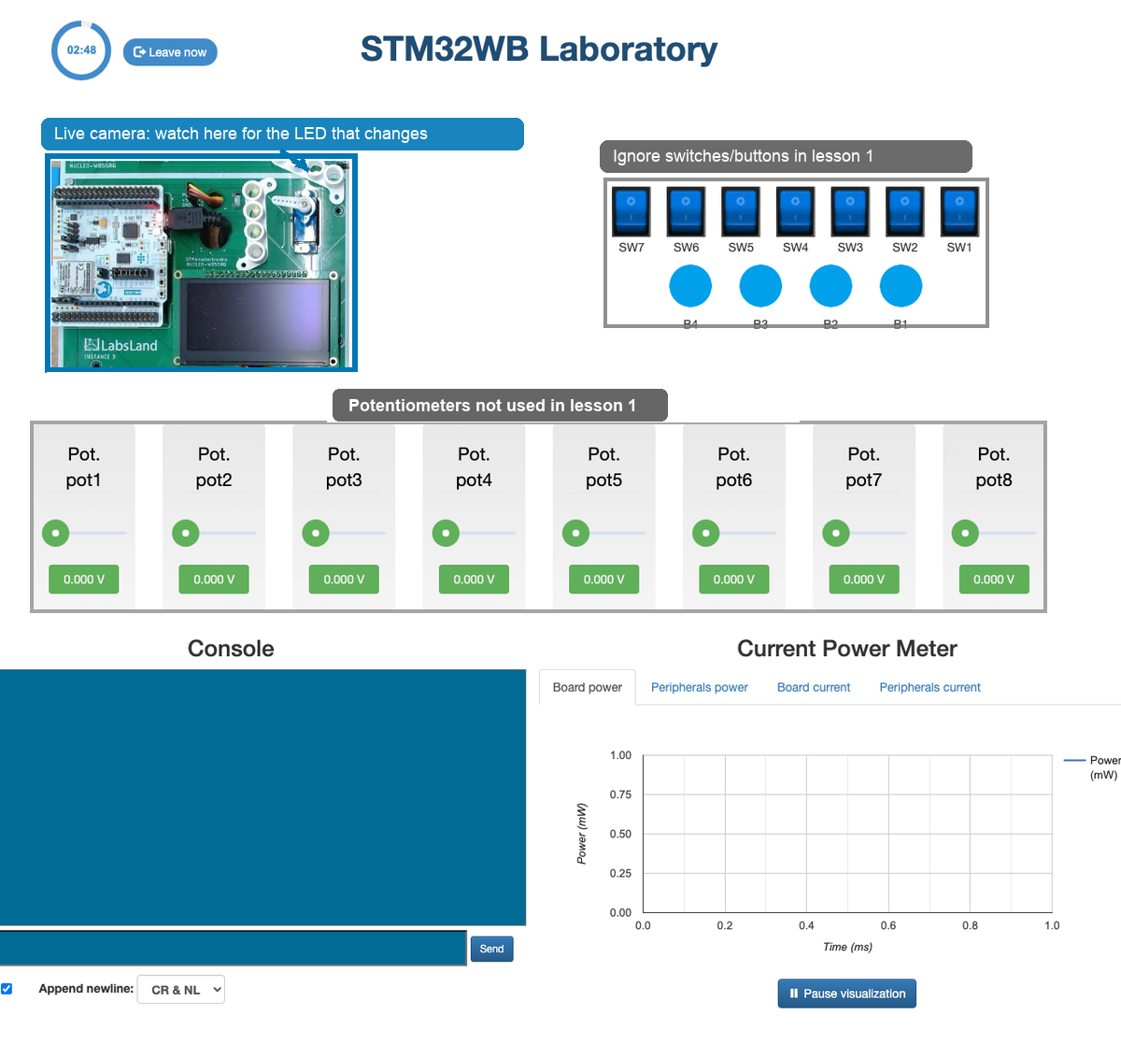Push round blue button B3
This screenshot has width=1121, height=1044.
point(760,286)
